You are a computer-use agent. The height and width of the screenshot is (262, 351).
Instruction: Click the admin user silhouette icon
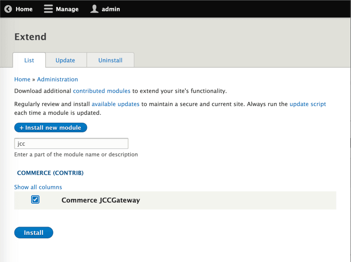[94, 9]
